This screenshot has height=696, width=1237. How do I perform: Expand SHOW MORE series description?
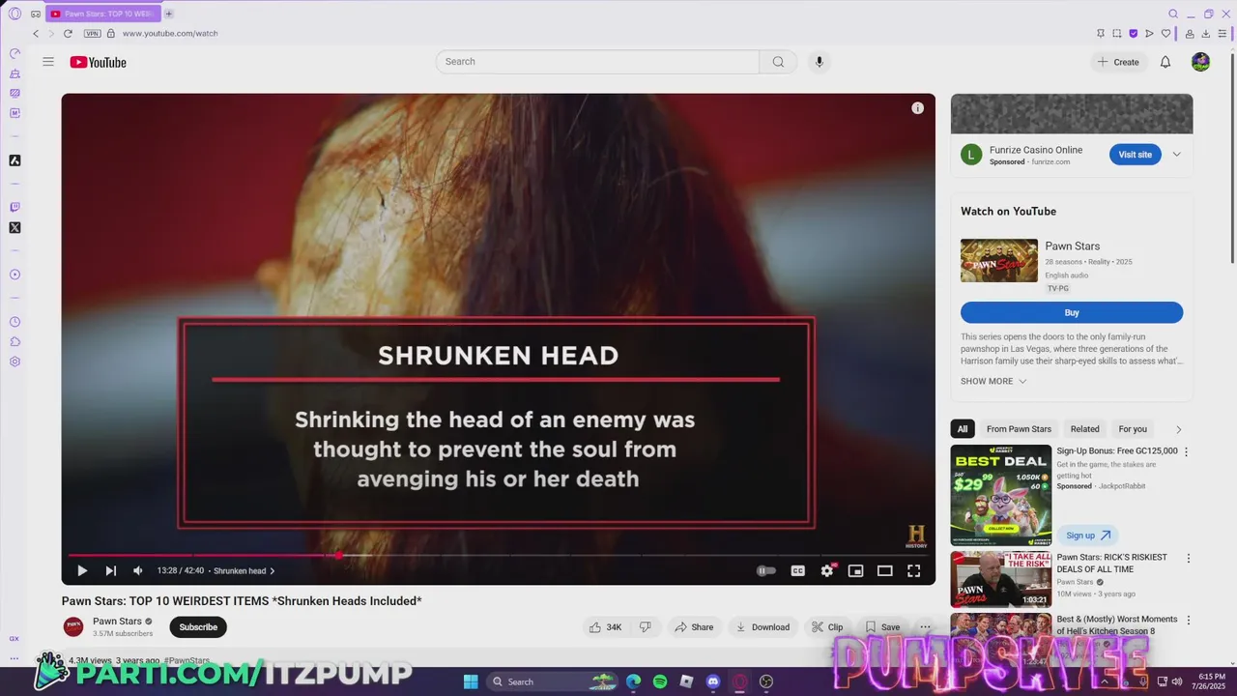[x=992, y=381]
